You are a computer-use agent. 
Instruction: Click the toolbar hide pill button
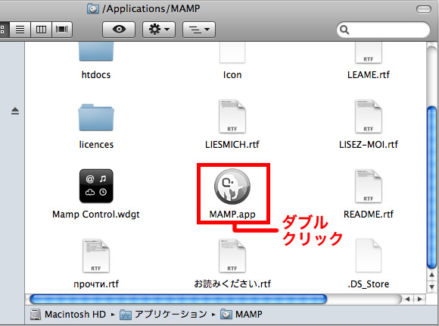[x=424, y=9]
